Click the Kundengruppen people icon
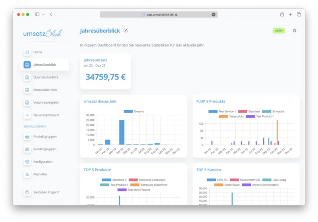318x222 pixels. tap(27, 149)
